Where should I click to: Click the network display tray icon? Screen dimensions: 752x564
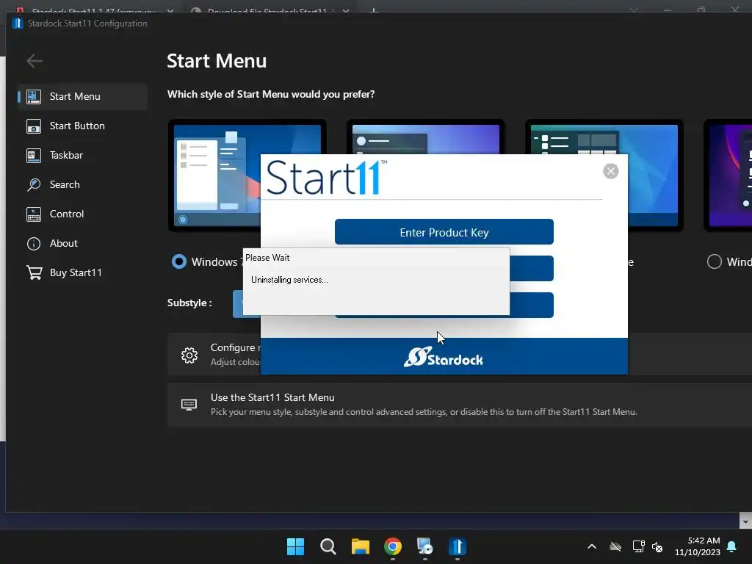tap(638, 546)
